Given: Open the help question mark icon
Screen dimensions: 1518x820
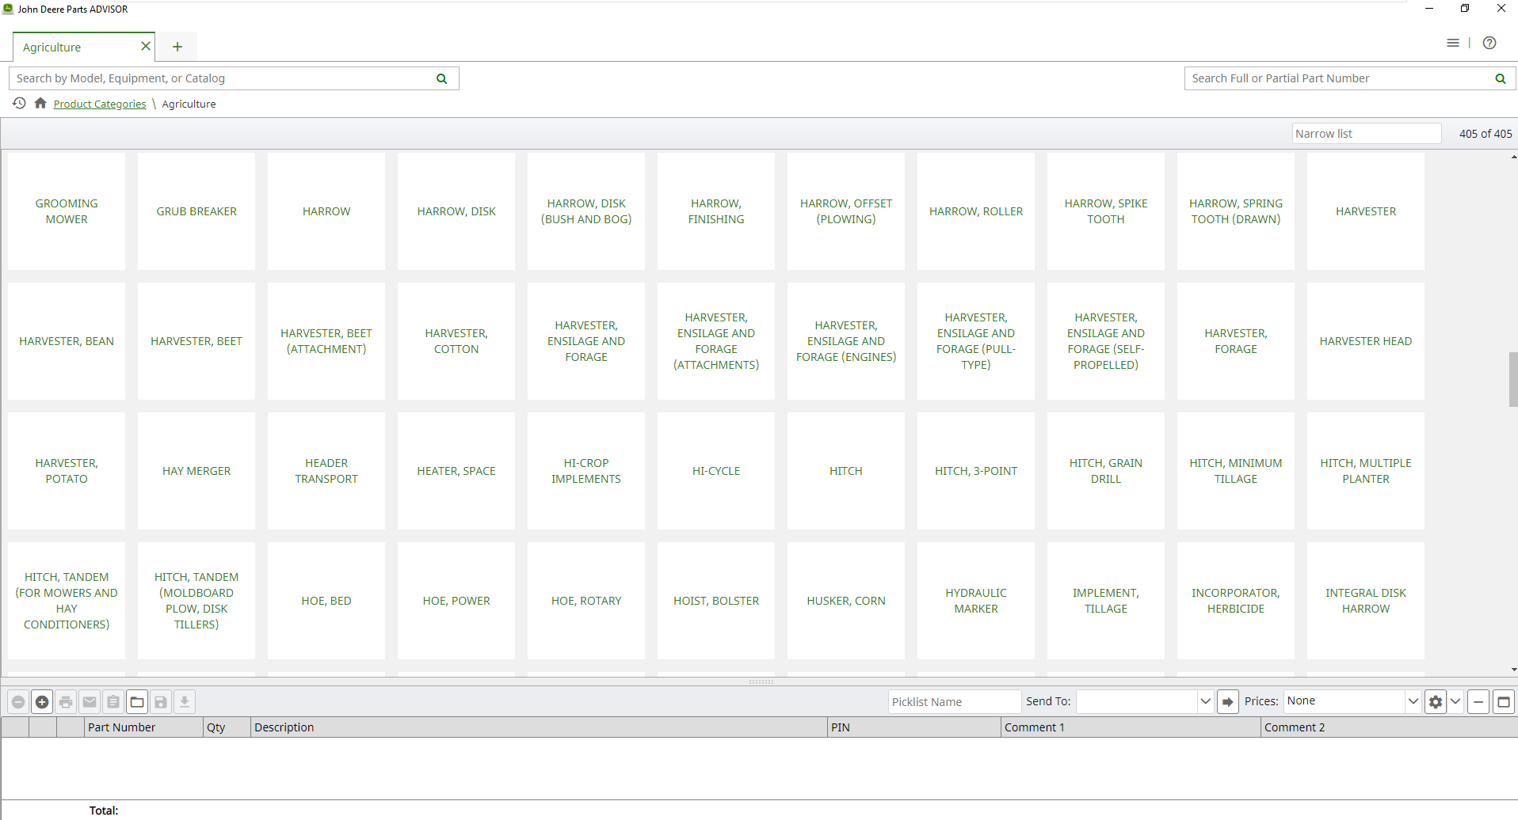Looking at the screenshot, I should click(x=1489, y=43).
